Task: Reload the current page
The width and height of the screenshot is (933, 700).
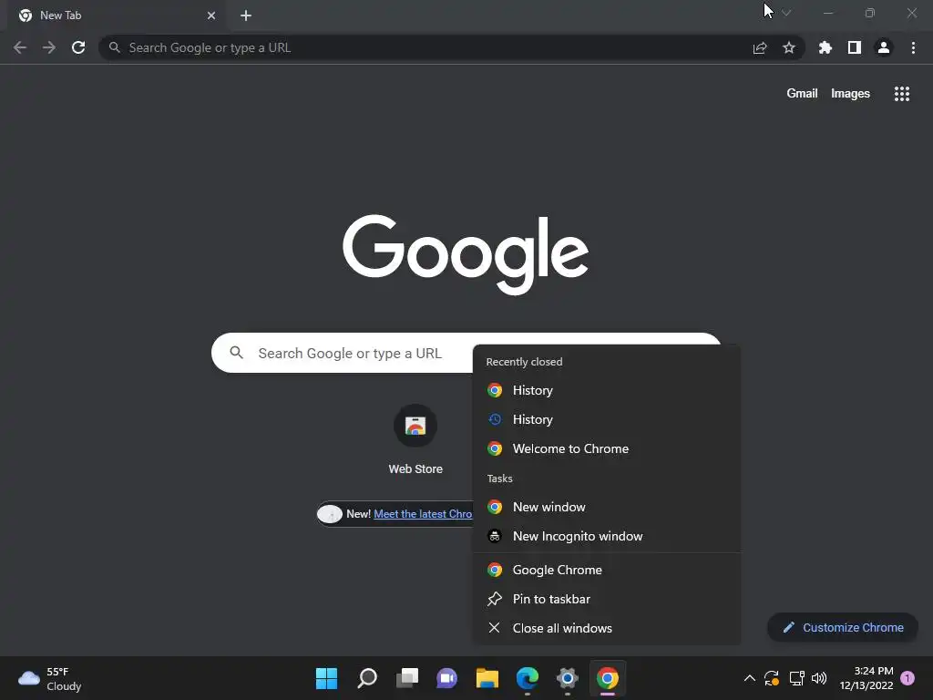Action: tap(78, 47)
